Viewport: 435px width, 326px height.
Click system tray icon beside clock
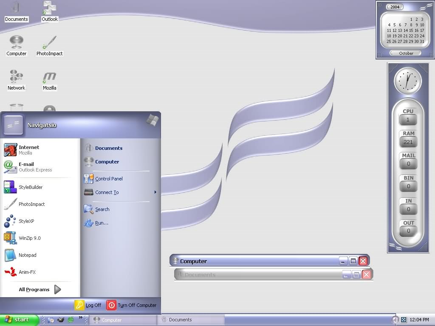click(x=404, y=320)
